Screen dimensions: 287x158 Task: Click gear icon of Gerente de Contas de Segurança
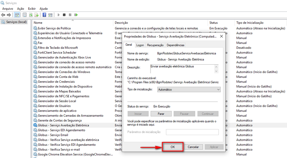(x=35, y=120)
